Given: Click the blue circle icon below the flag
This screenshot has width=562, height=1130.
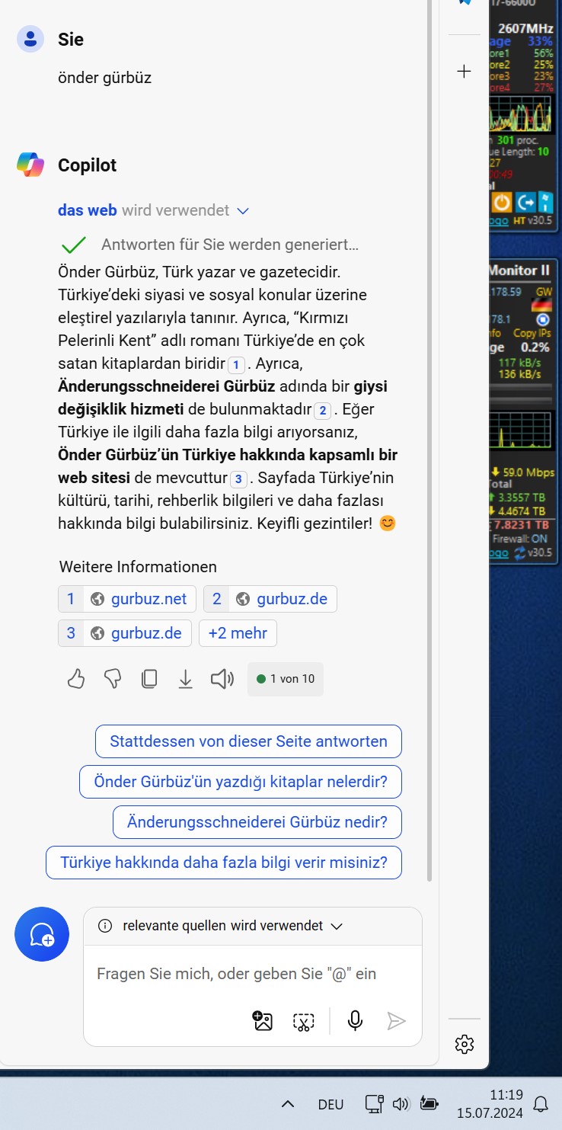Looking at the screenshot, I should pyautogui.click(x=543, y=320).
